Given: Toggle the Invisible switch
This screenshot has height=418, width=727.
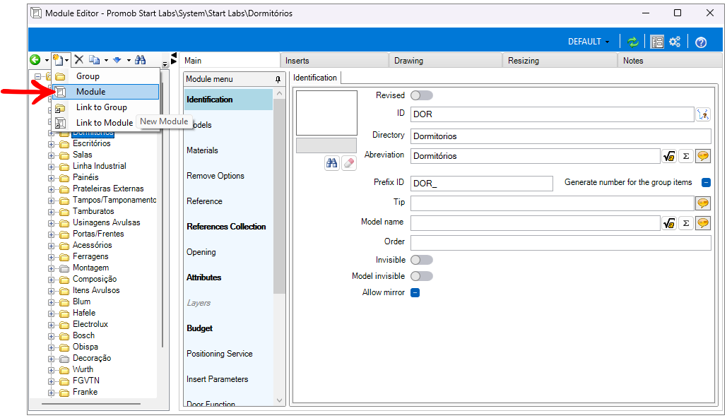Looking at the screenshot, I should [x=422, y=260].
